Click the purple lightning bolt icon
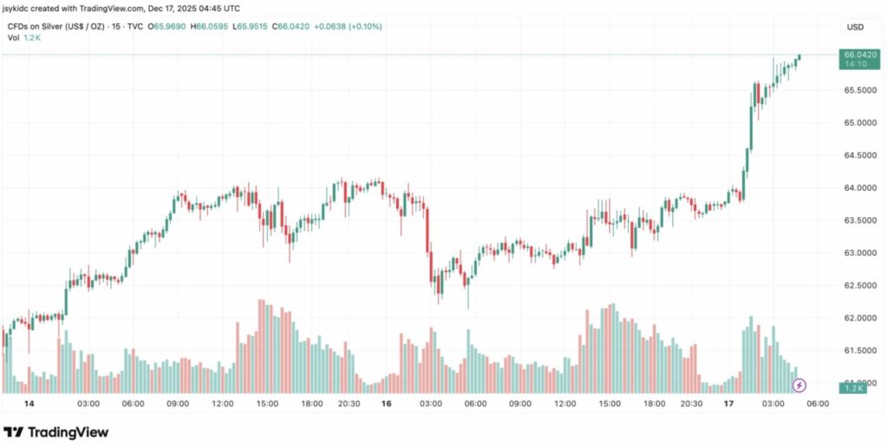888x446 pixels. click(x=799, y=385)
